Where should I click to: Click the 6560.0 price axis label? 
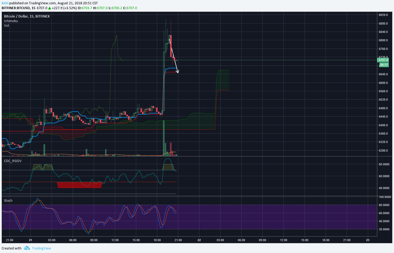[x=383, y=91]
